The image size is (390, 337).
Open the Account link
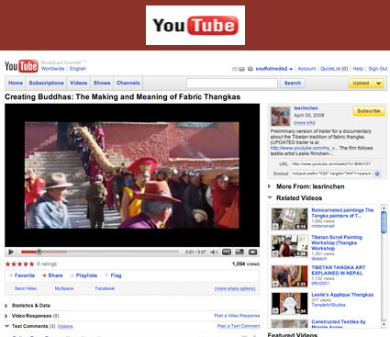pyautogui.click(x=306, y=69)
